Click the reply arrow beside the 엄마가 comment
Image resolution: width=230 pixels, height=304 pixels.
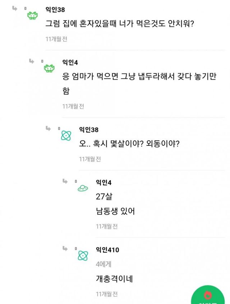coord(32,61)
